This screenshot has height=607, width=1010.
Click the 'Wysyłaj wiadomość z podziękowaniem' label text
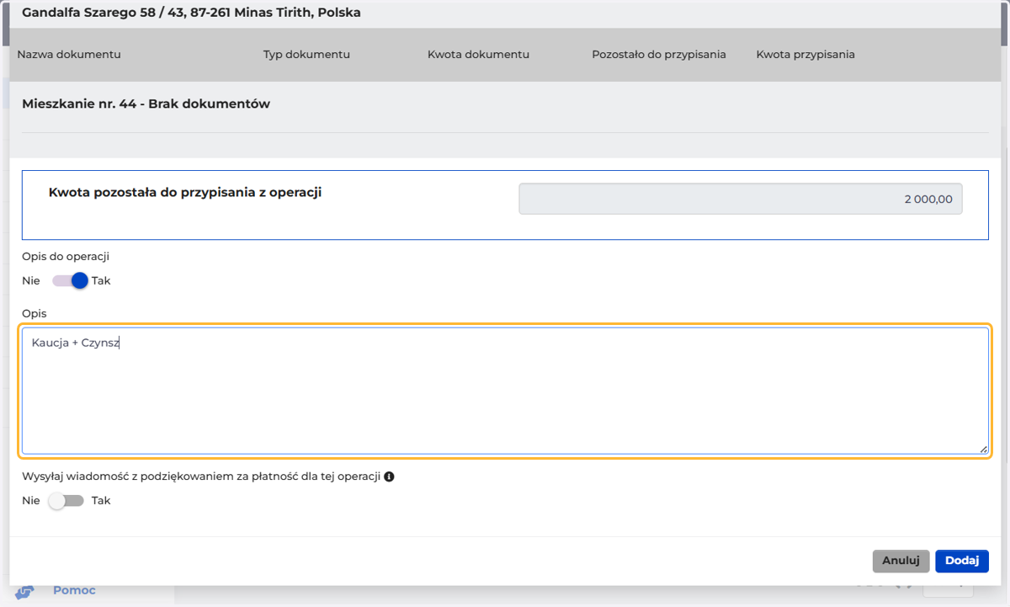201,477
